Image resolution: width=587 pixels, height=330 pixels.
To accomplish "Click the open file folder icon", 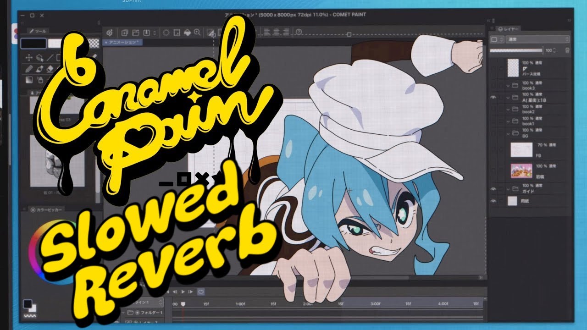I will coord(135,33).
